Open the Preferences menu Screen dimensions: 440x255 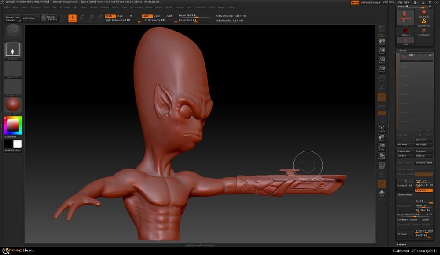click(x=136, y=7)
